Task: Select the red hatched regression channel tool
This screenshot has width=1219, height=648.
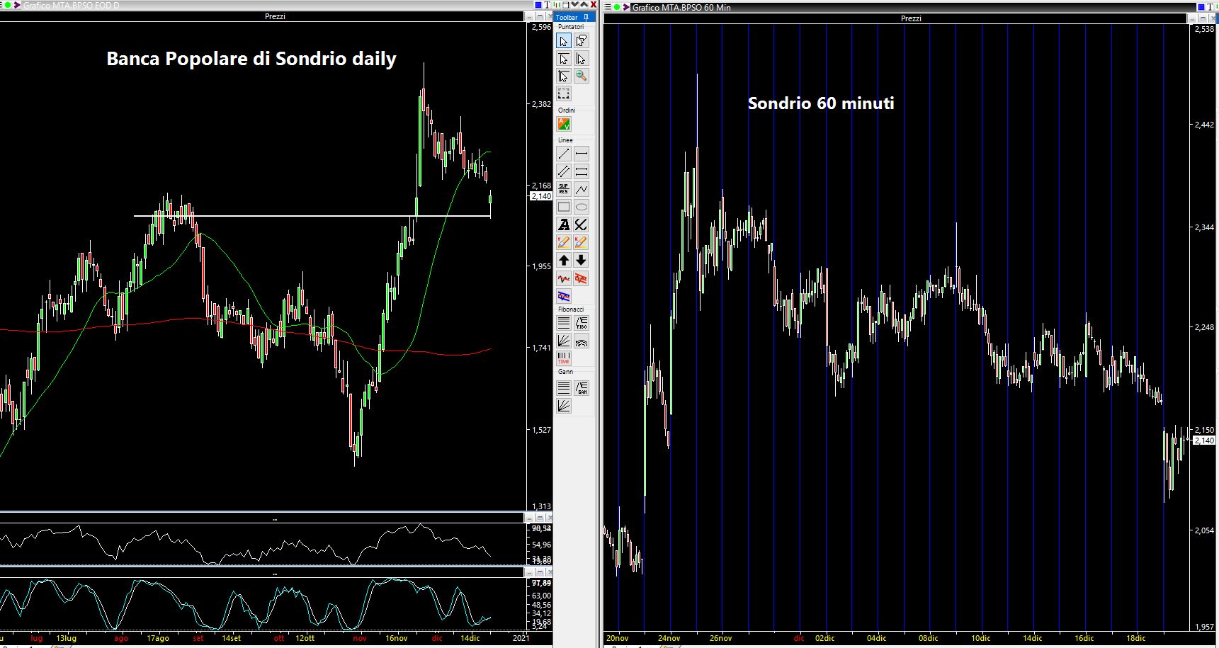Action: click(x=582, y=278)
